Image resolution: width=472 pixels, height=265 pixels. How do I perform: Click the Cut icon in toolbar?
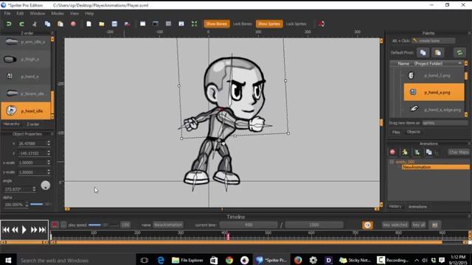click(35, 24)
